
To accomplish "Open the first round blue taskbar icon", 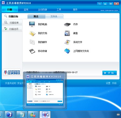I will pyautogui.click(x=9, y=115).
